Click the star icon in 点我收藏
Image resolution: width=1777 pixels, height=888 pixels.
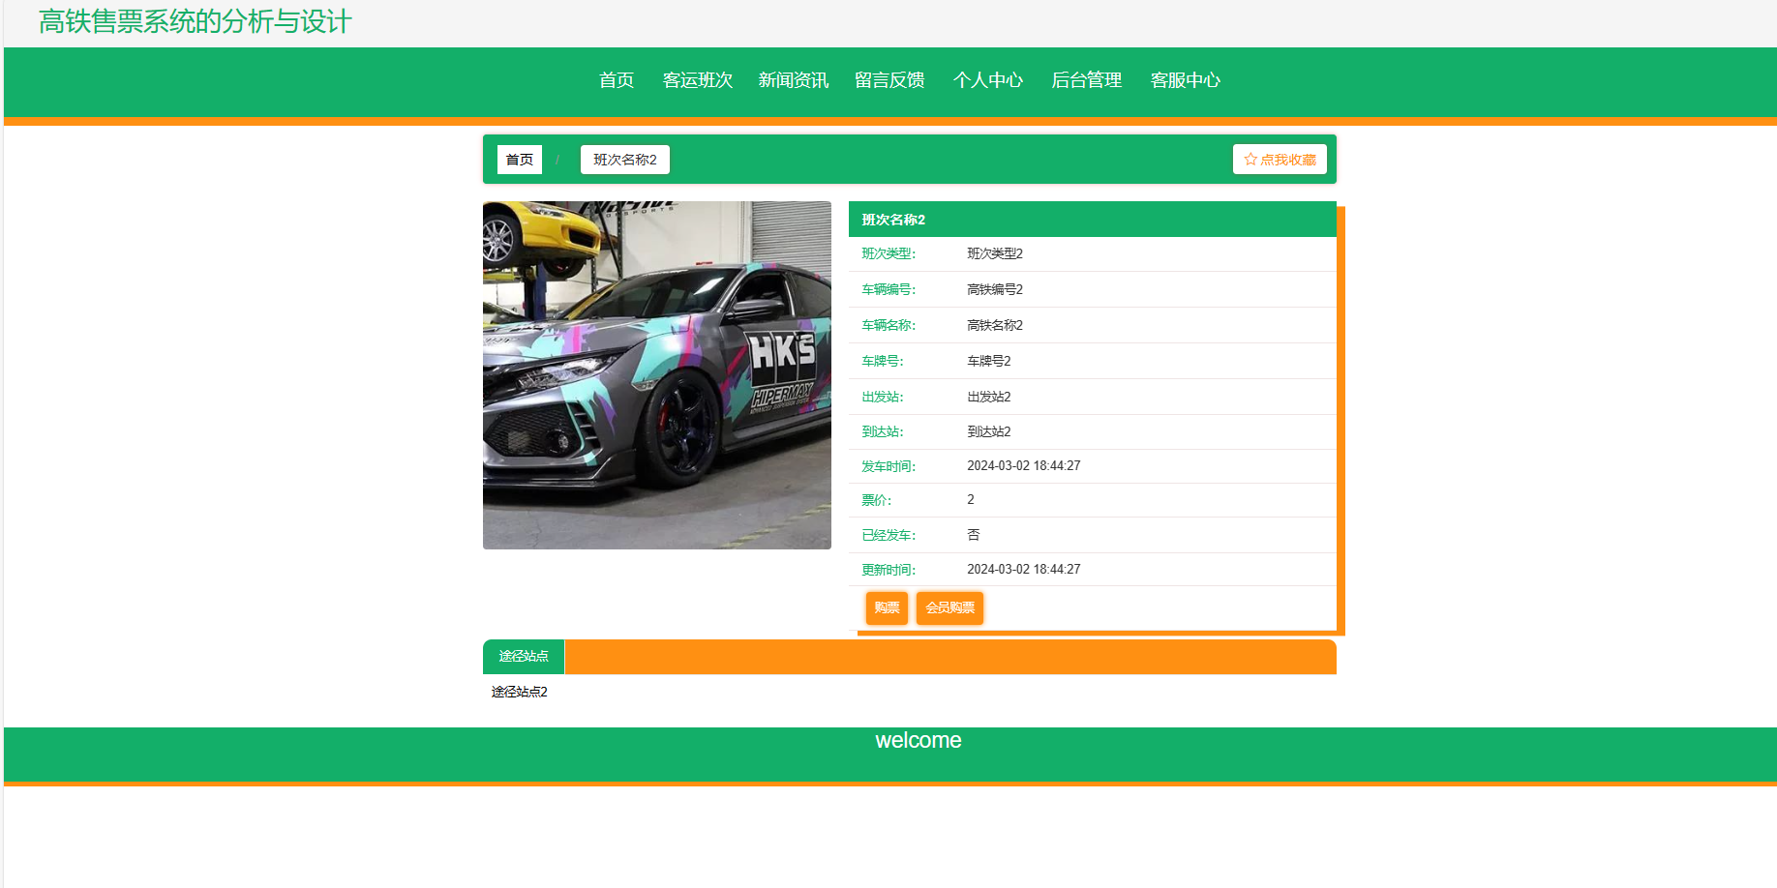(1250, 160)
